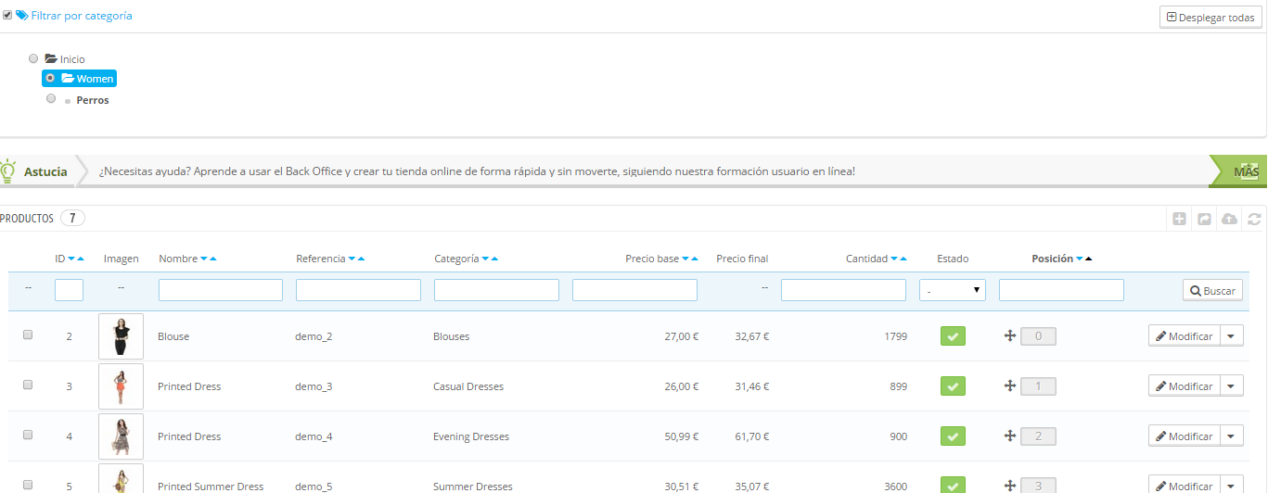Click the export products arrow icon
The image size is (1268, 493).
coord(1204,220)
